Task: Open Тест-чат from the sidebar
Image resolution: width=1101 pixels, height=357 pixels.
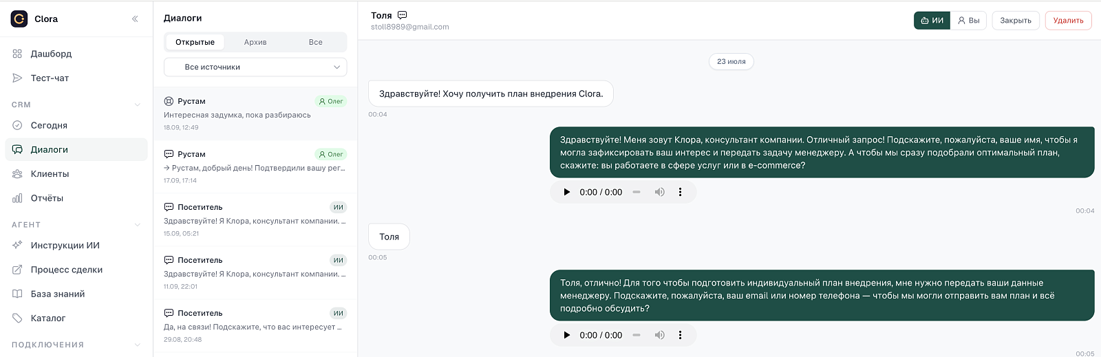Action: pyautogui.click(x=76, y=78)
